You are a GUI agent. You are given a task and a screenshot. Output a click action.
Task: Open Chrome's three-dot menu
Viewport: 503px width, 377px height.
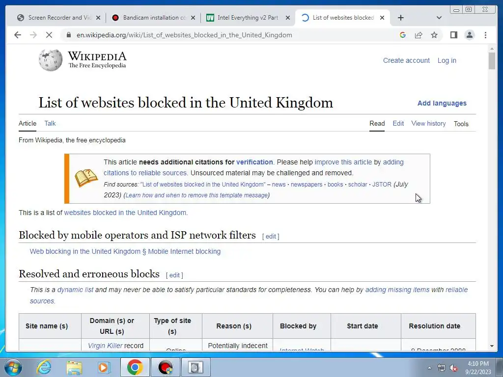tap(485, 35)
